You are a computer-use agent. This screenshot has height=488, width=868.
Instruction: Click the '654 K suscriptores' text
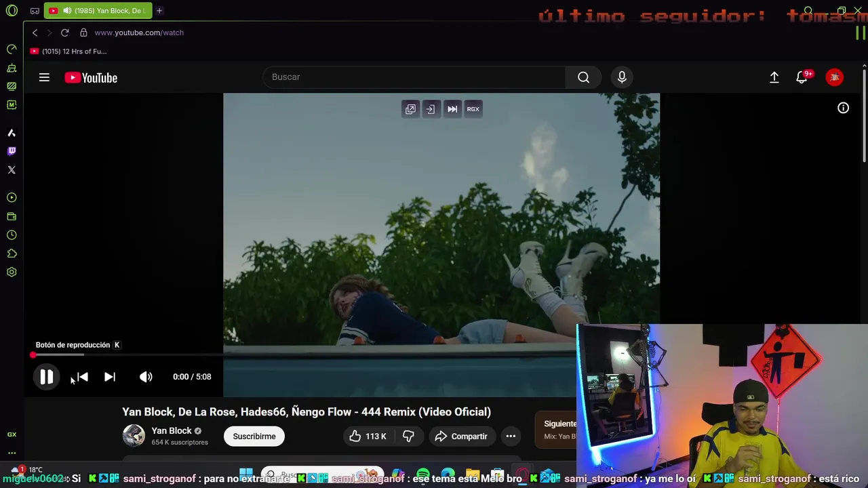click(x=180, y=443)
